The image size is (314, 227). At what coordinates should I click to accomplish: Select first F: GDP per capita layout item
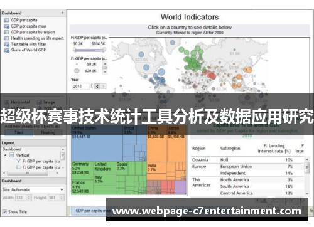tap(41, 161)
